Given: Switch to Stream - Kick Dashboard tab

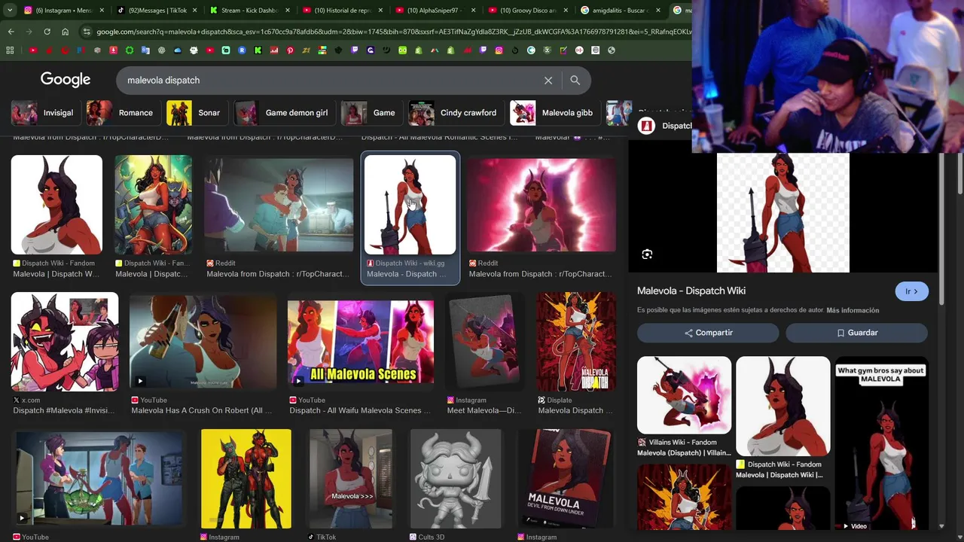Looking at the screenshot, I should coord(249,11).
